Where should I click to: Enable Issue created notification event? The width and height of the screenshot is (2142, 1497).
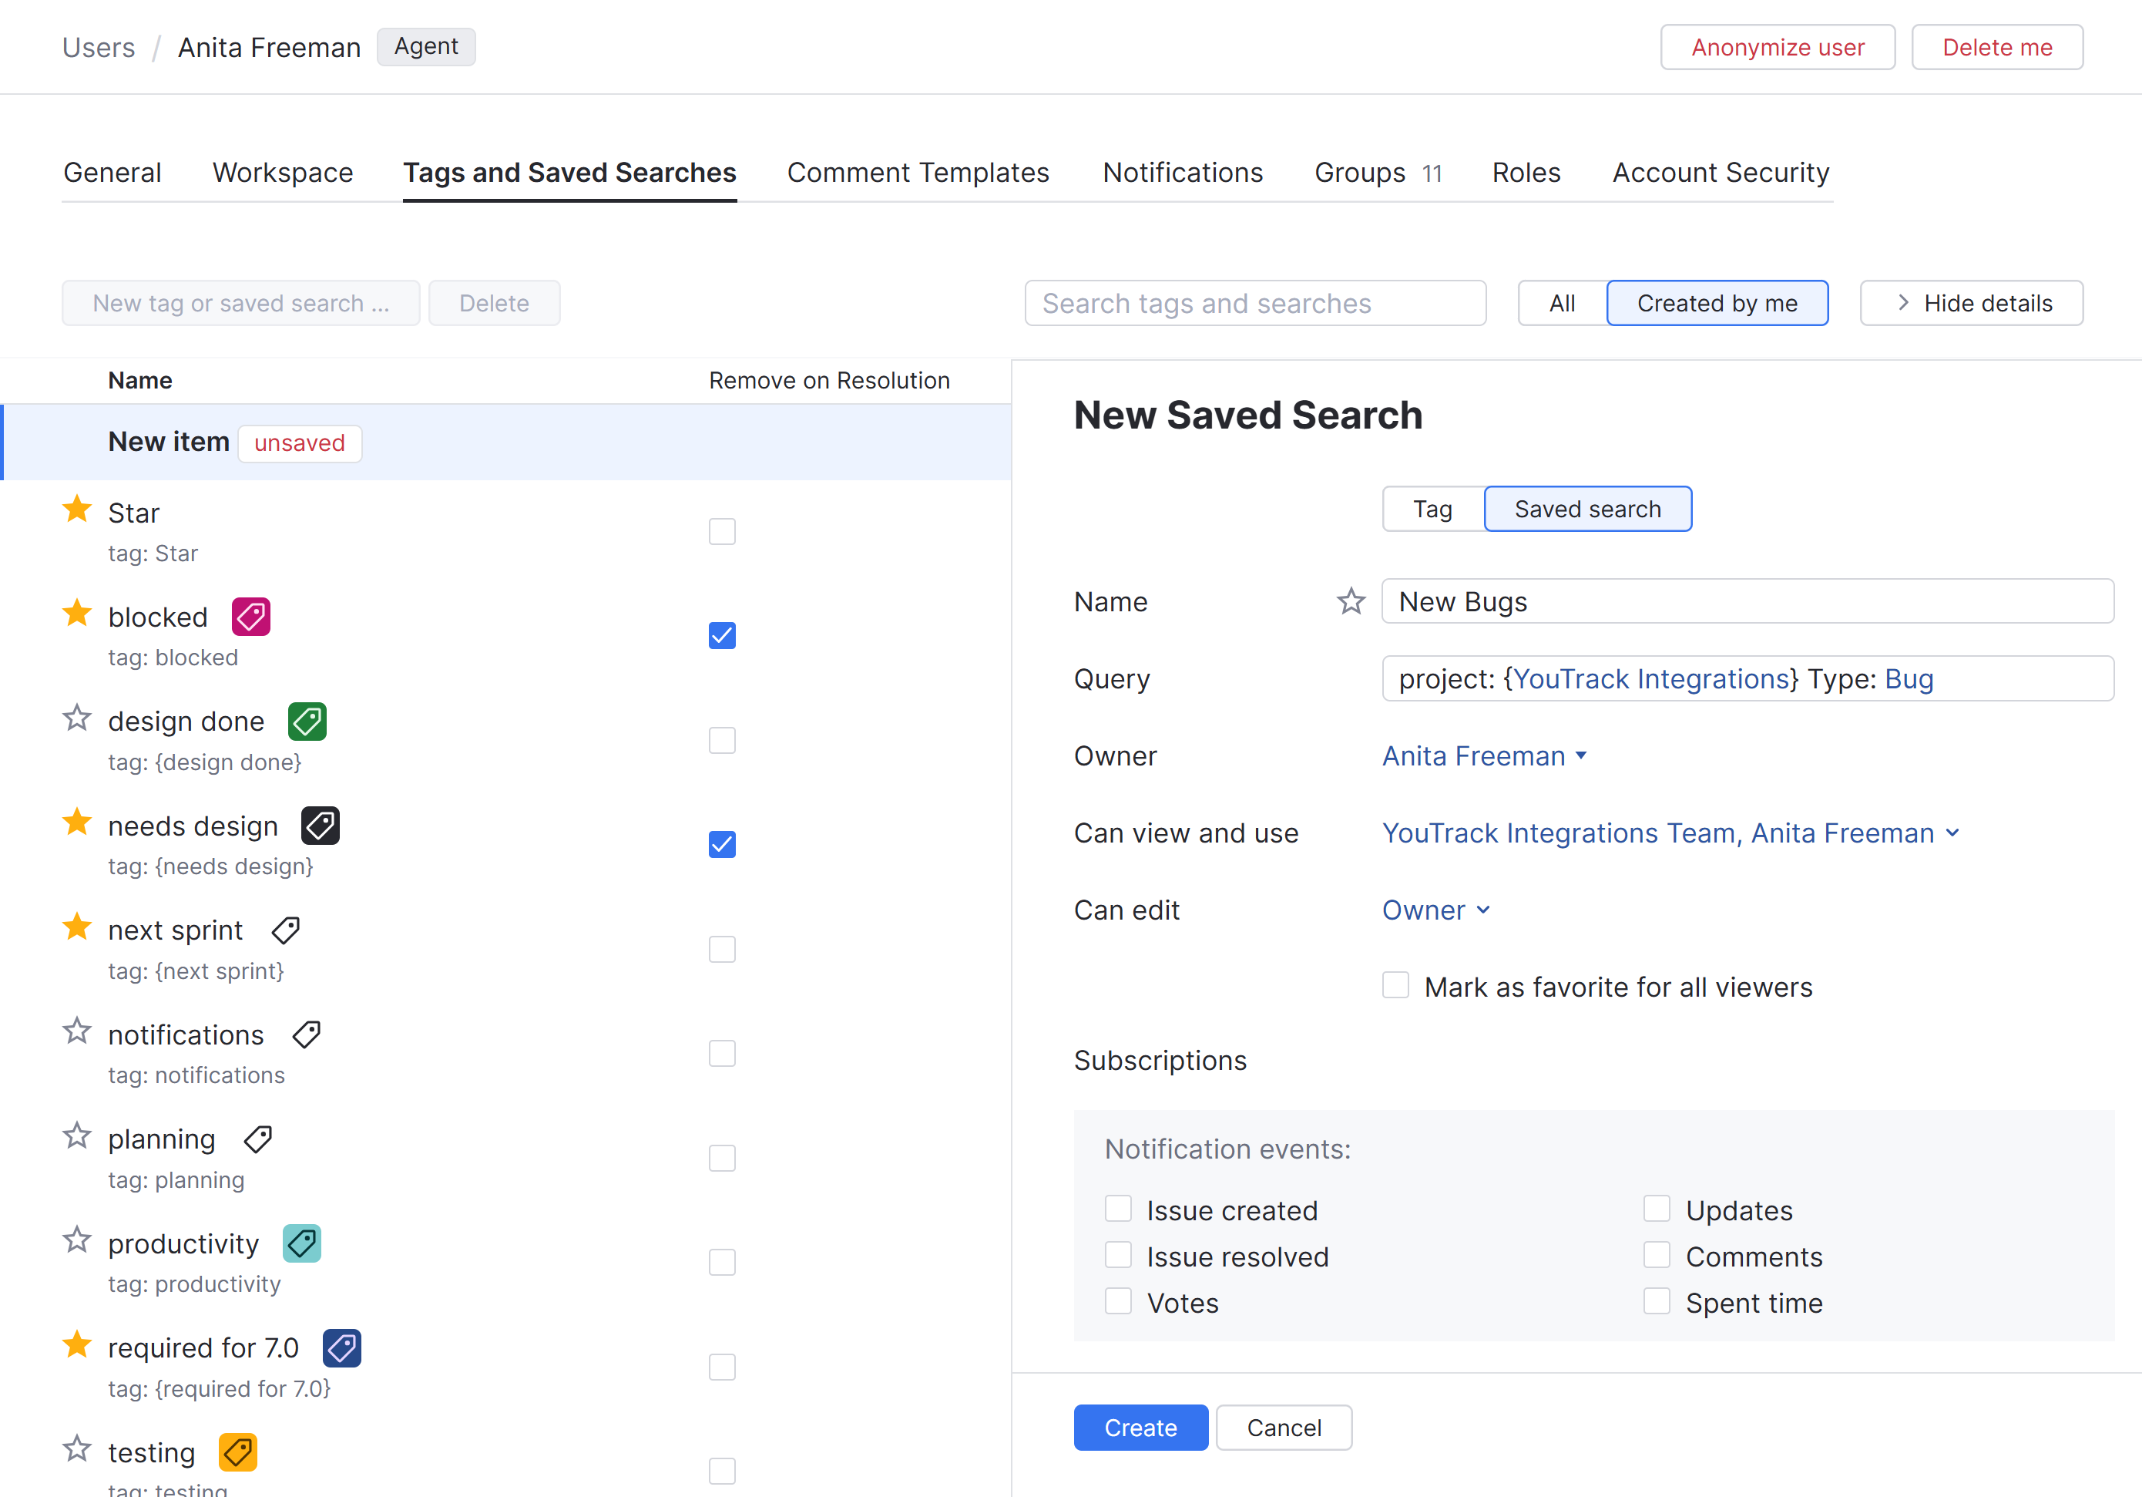click(1118, 1209)
